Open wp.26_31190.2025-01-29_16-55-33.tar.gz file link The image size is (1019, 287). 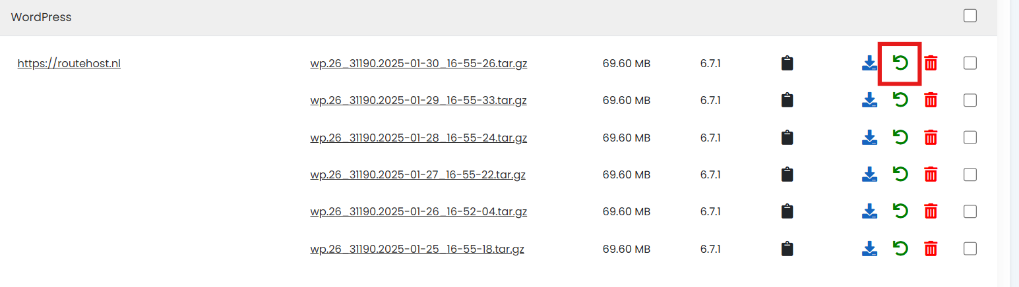pos(418,101)
